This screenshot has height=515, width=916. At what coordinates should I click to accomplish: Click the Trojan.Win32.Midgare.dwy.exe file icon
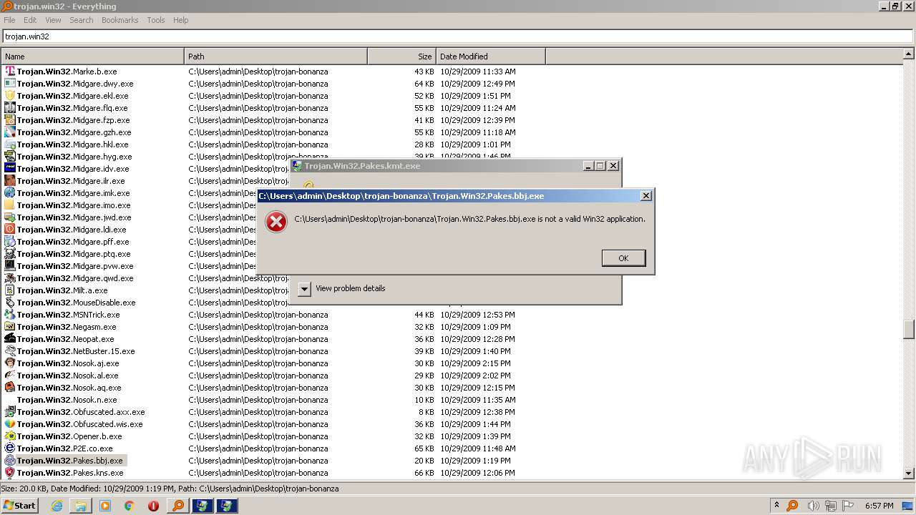(x=10, y=84)
